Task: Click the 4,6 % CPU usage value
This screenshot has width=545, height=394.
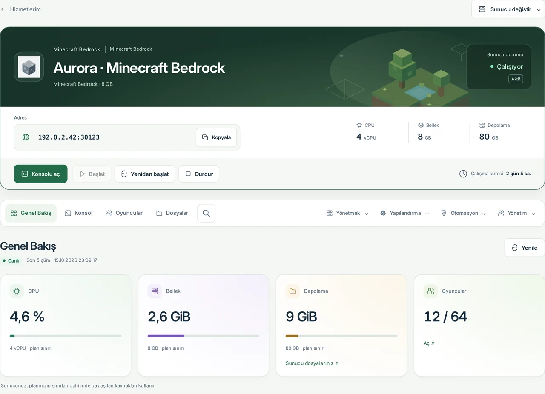Action: coord(27,317)
